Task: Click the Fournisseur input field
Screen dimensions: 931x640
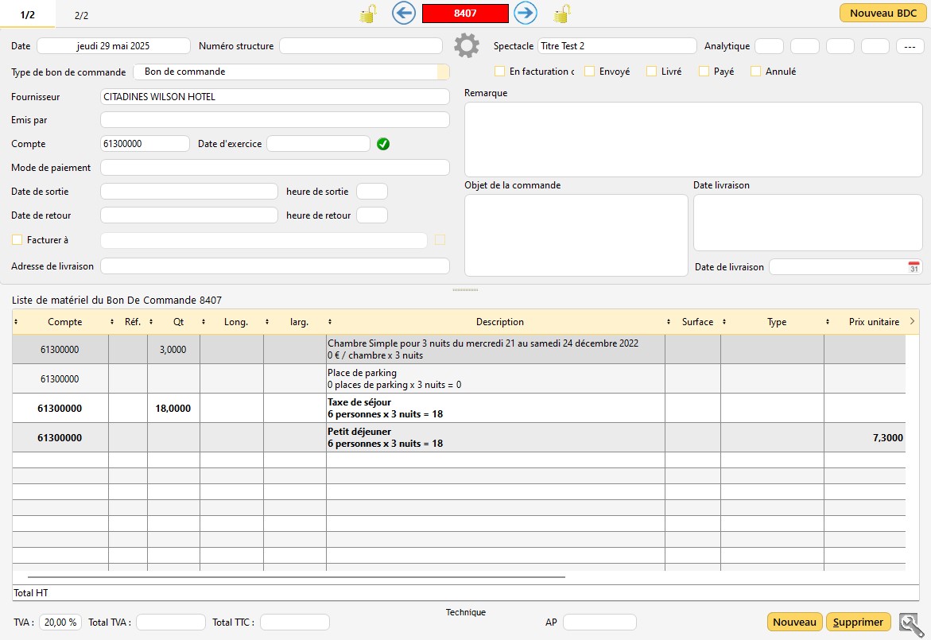Action: point(274,97)
